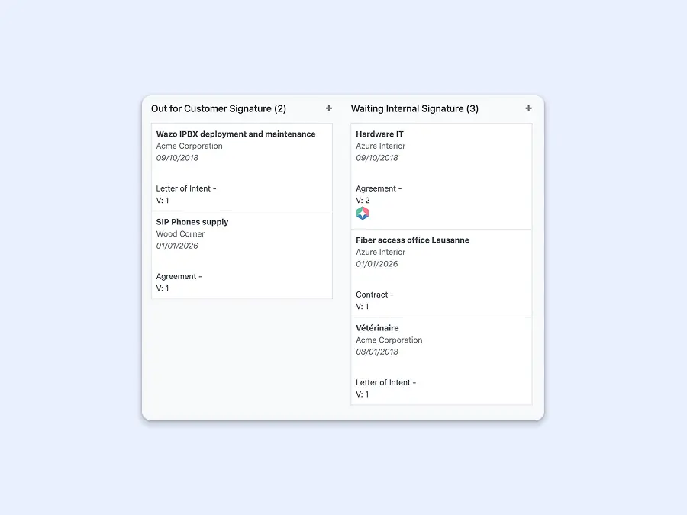
Task: Select the Out for Customer Signature column header
Action: tap(218, 109)
